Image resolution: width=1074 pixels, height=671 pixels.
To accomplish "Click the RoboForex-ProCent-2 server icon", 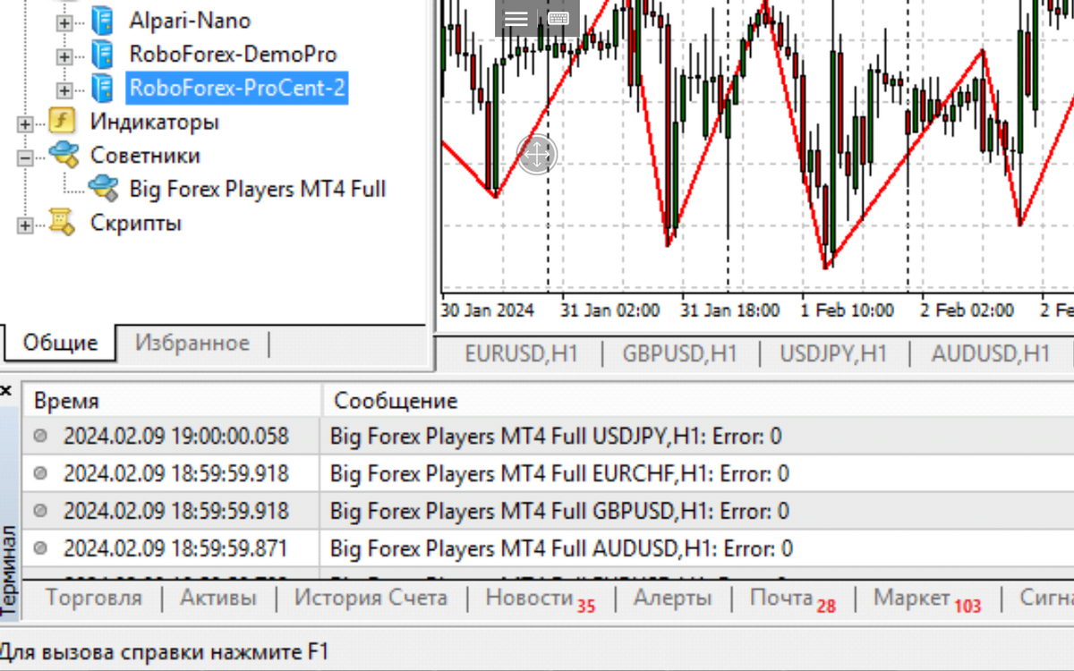I will (102, 88).
